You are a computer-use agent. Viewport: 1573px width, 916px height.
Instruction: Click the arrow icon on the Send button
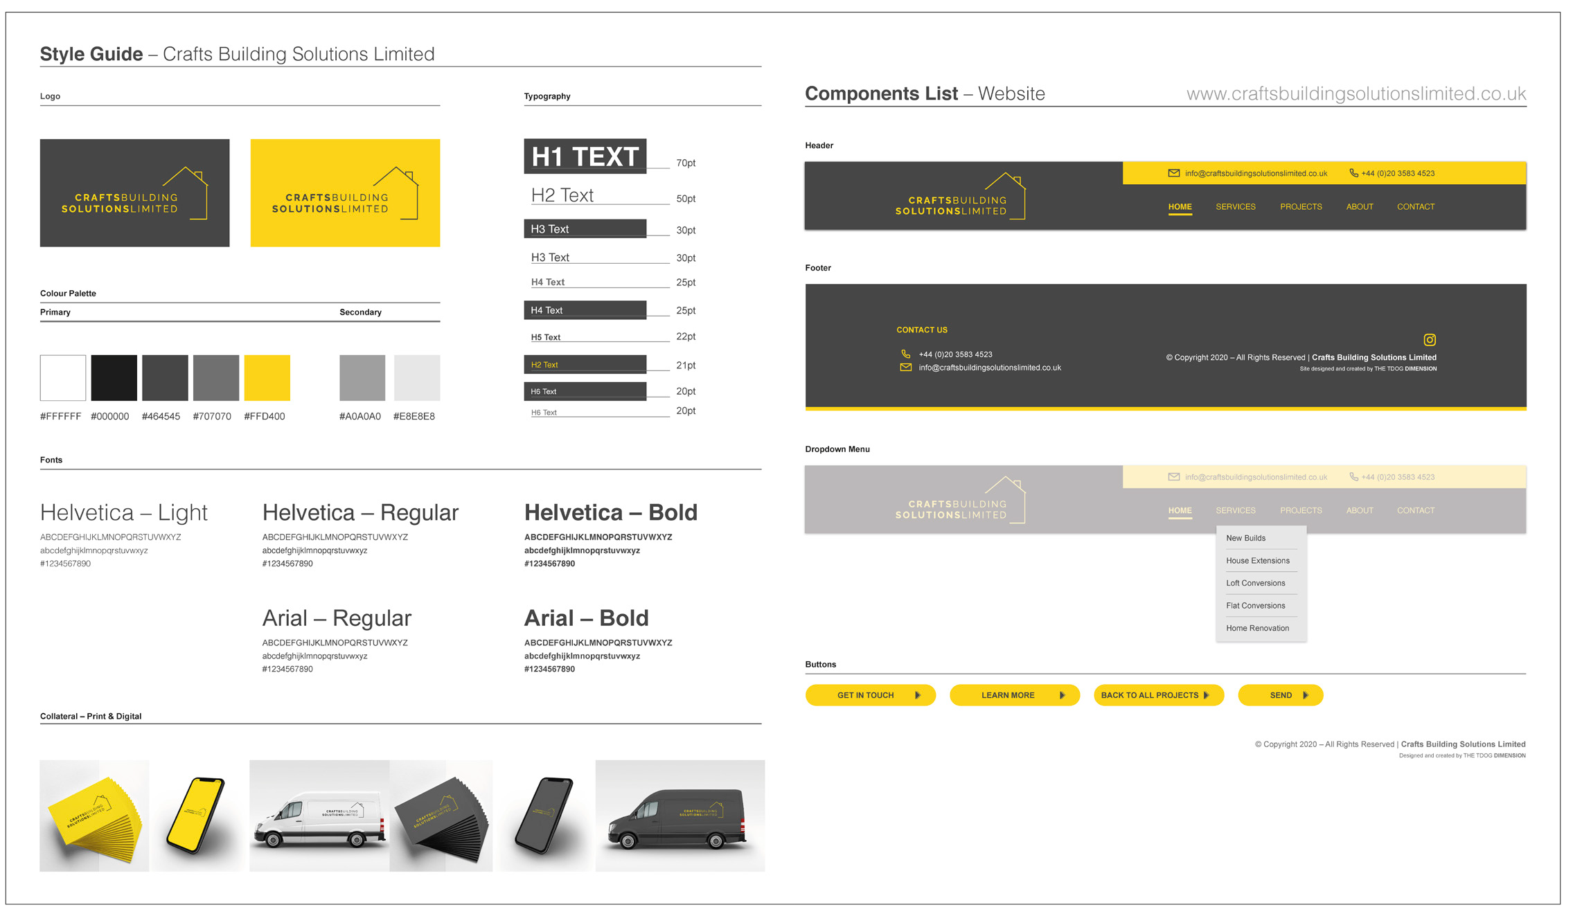[x=1306, y=695]
